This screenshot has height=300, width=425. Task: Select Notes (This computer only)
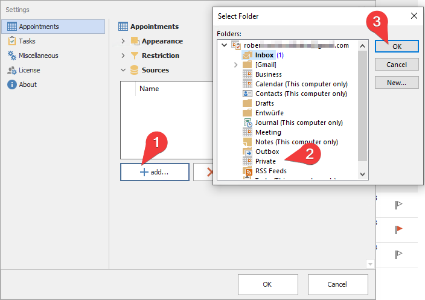(296, 142)
